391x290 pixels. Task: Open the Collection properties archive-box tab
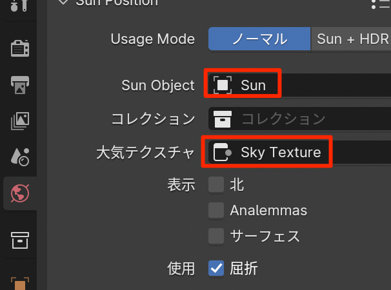click(19, 240)
